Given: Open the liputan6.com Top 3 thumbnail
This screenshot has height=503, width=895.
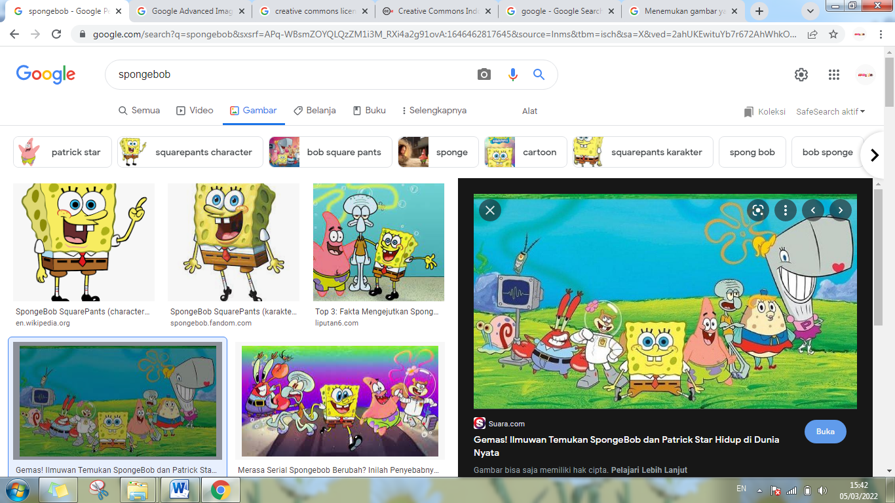Looking at the screenshot, I should point(379,242).
